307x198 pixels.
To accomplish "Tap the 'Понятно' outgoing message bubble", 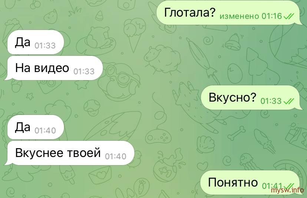I will point(251,182).
